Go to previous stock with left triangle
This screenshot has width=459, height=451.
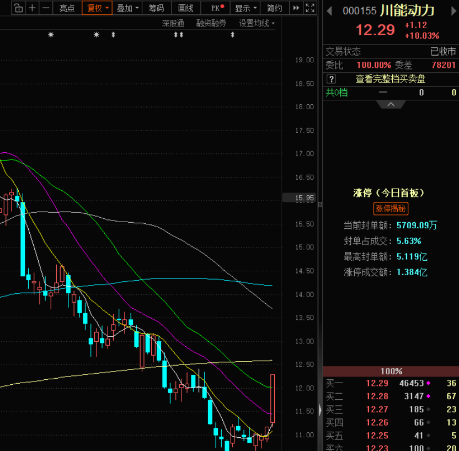point(329,11)
